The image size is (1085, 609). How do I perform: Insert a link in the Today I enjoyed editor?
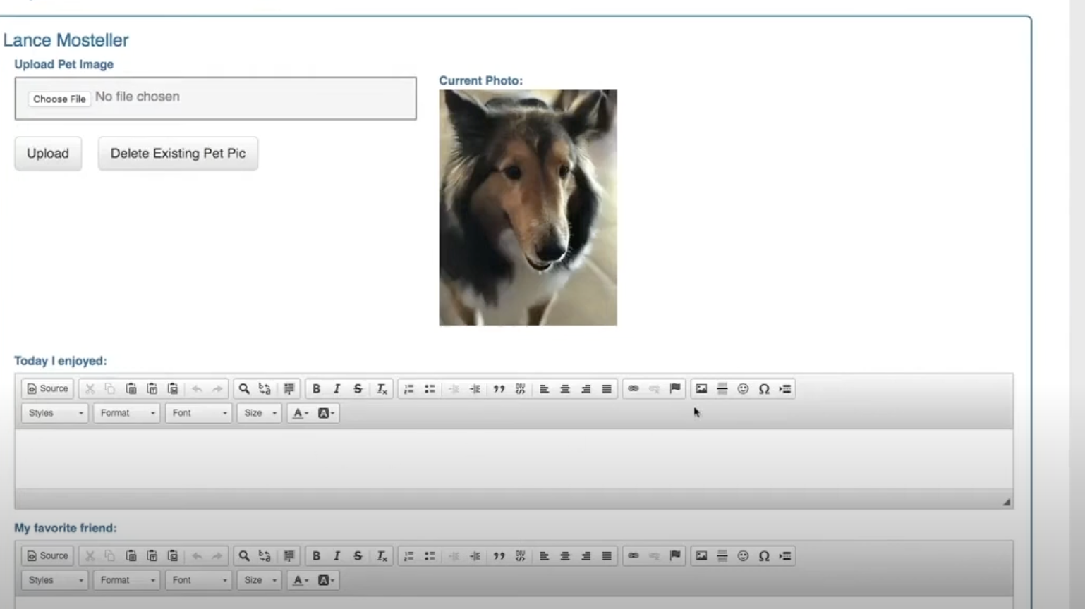tap(633, 388)
